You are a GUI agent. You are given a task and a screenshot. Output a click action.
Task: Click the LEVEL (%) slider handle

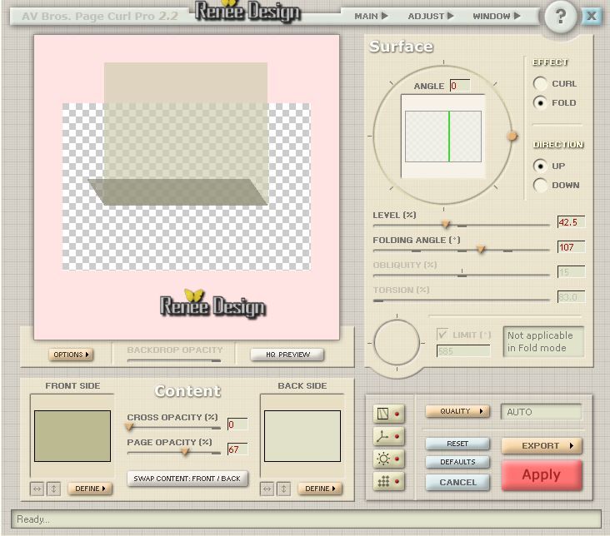click(446, 224)
